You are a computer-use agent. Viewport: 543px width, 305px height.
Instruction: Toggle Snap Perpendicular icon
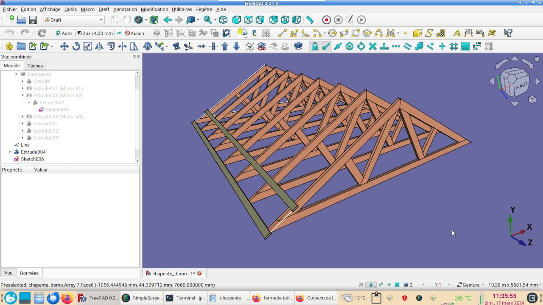click(384, 46)
